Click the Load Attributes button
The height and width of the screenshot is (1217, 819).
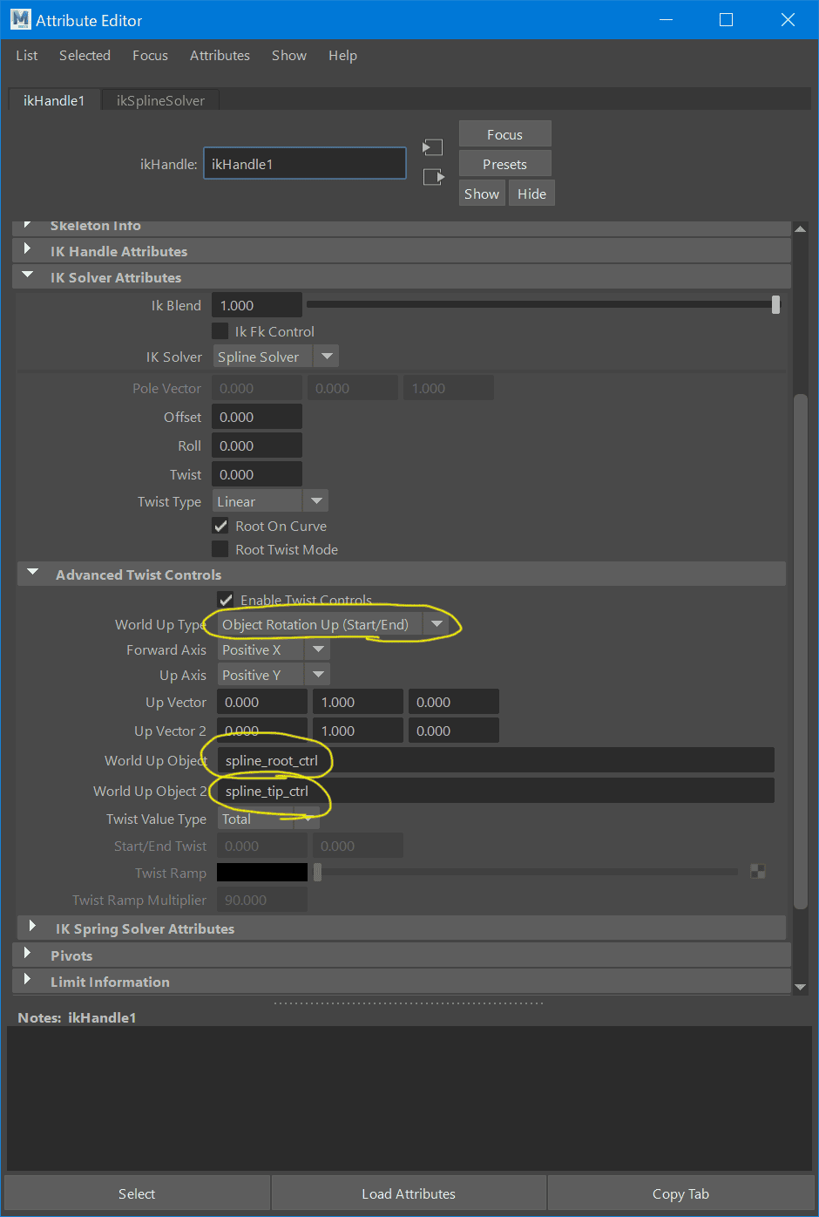click(x=409, y=1193)
